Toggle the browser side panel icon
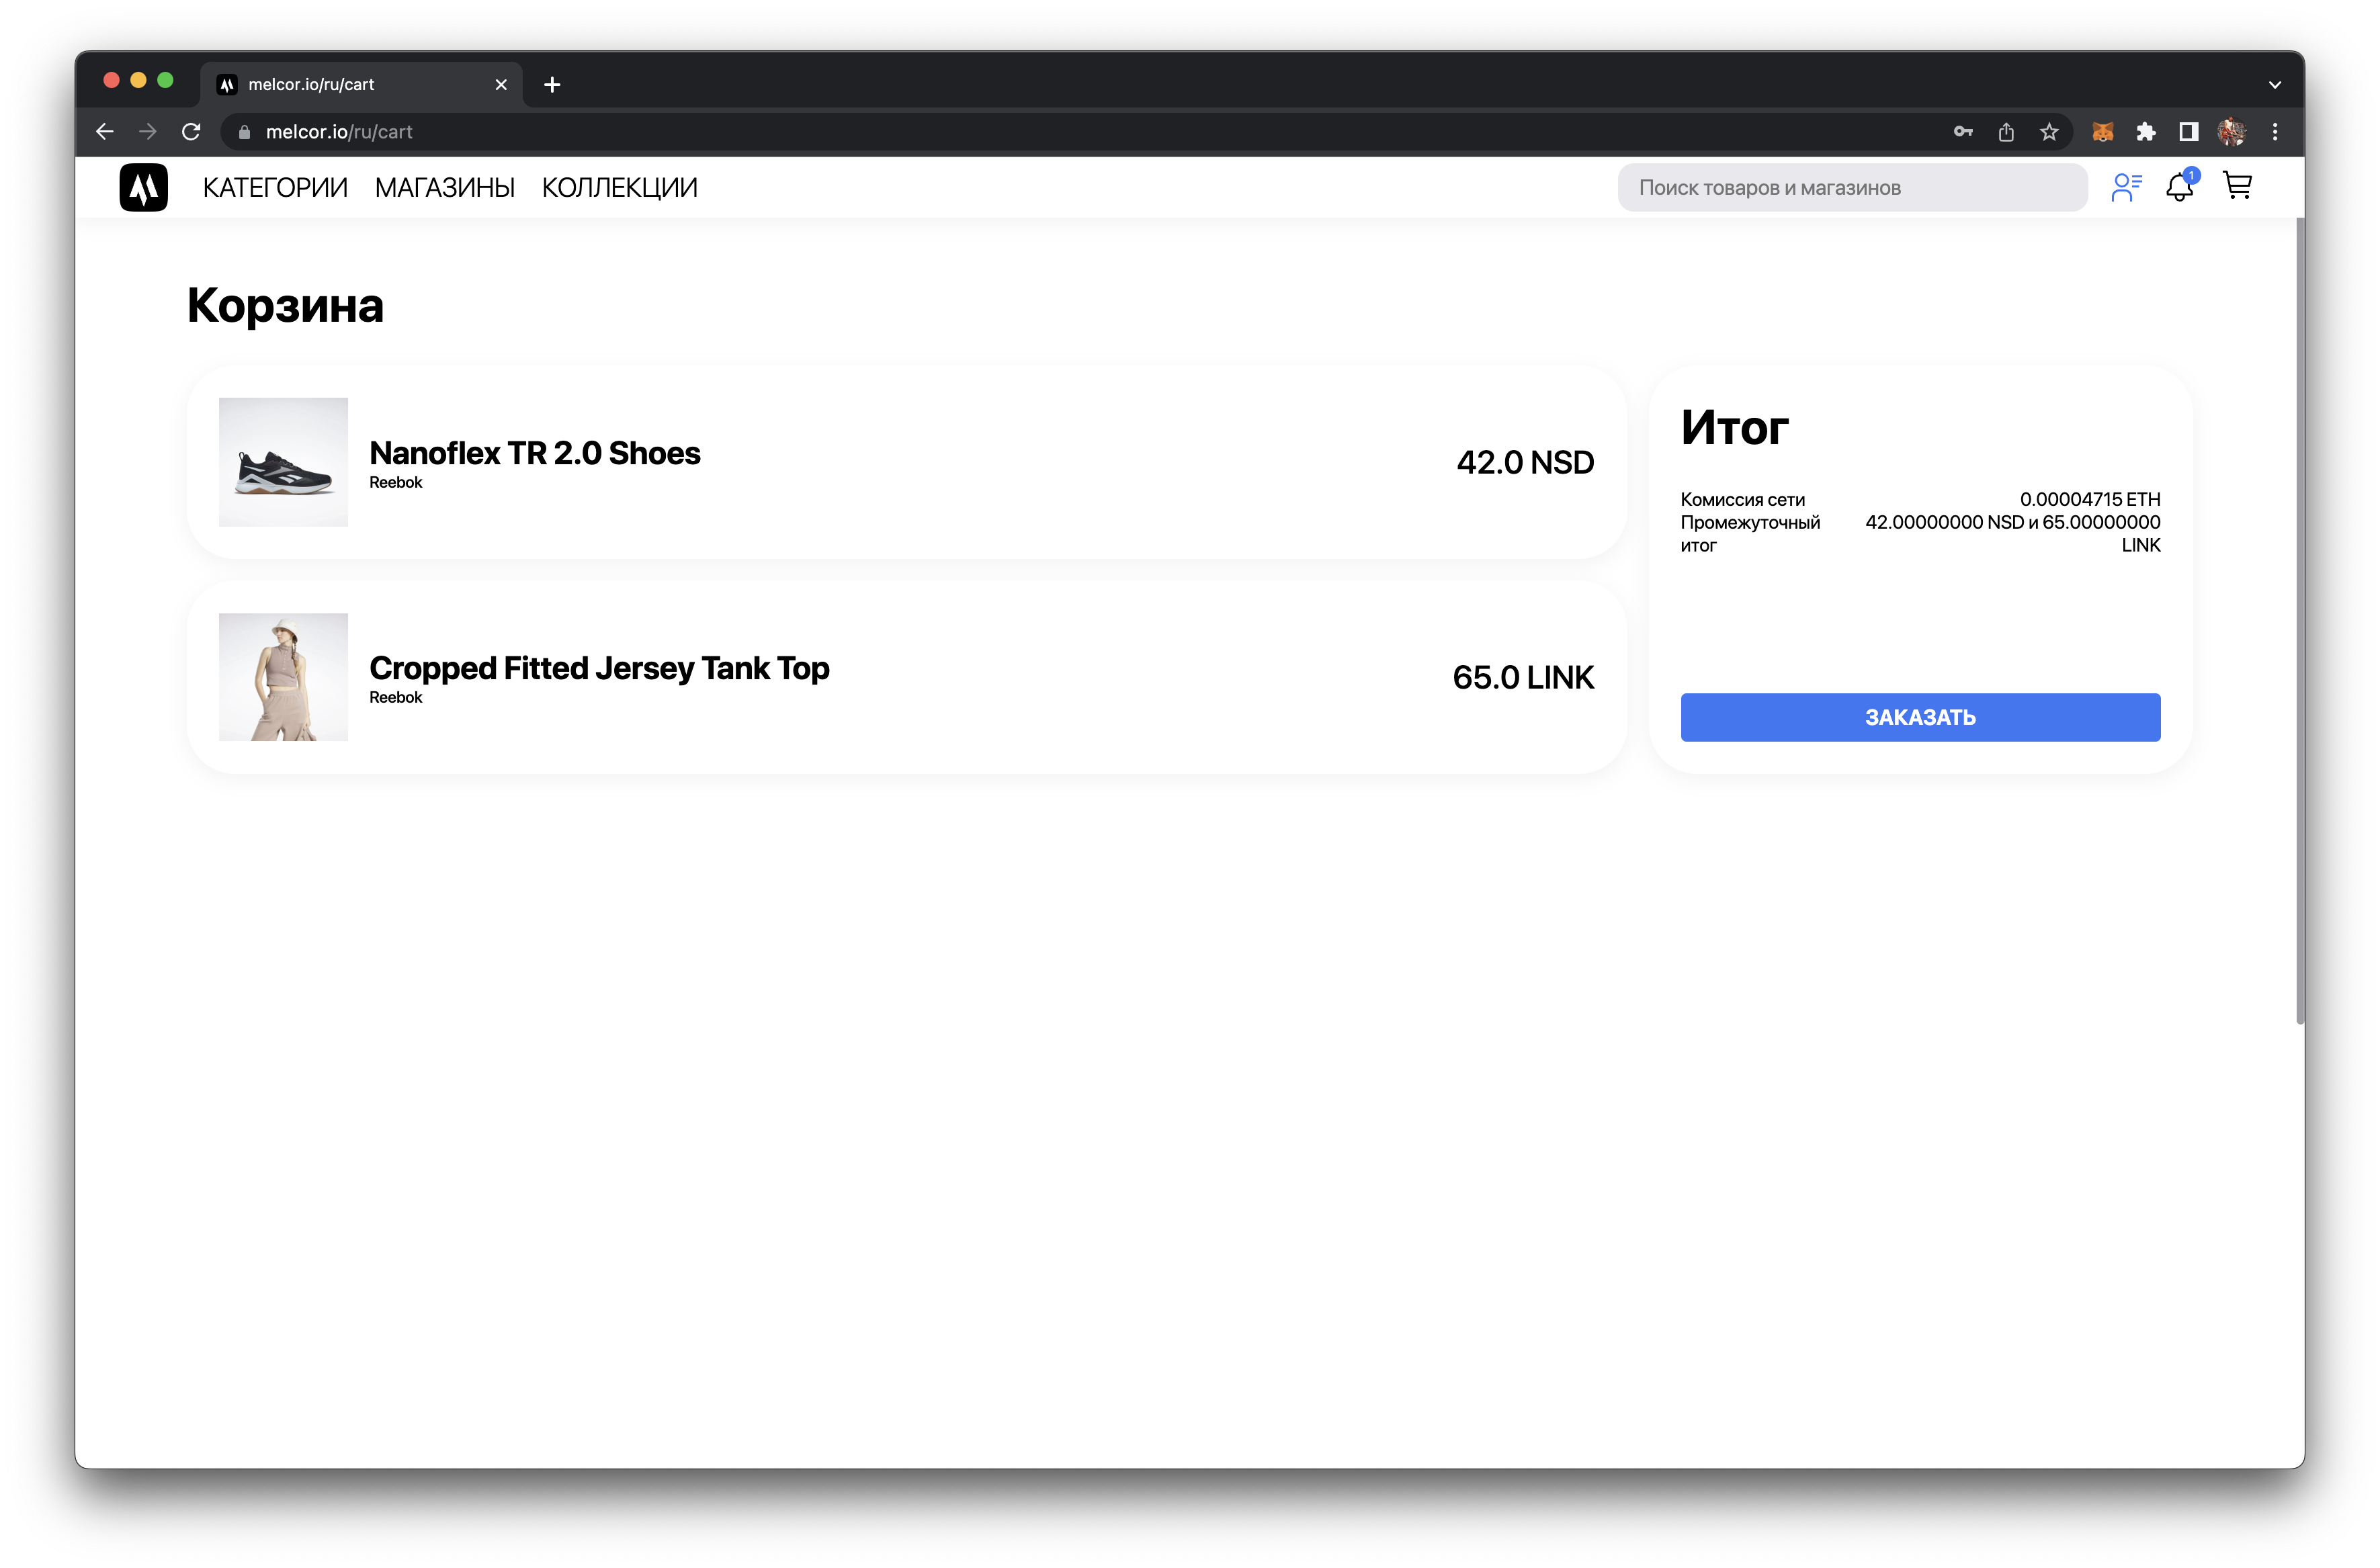This screenshot has height=1568, width=2380. click(x=2189, y=132)
